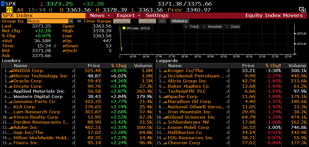Click the signal bars icon beside Marathon Oil Corp

[x=165, y=102]
